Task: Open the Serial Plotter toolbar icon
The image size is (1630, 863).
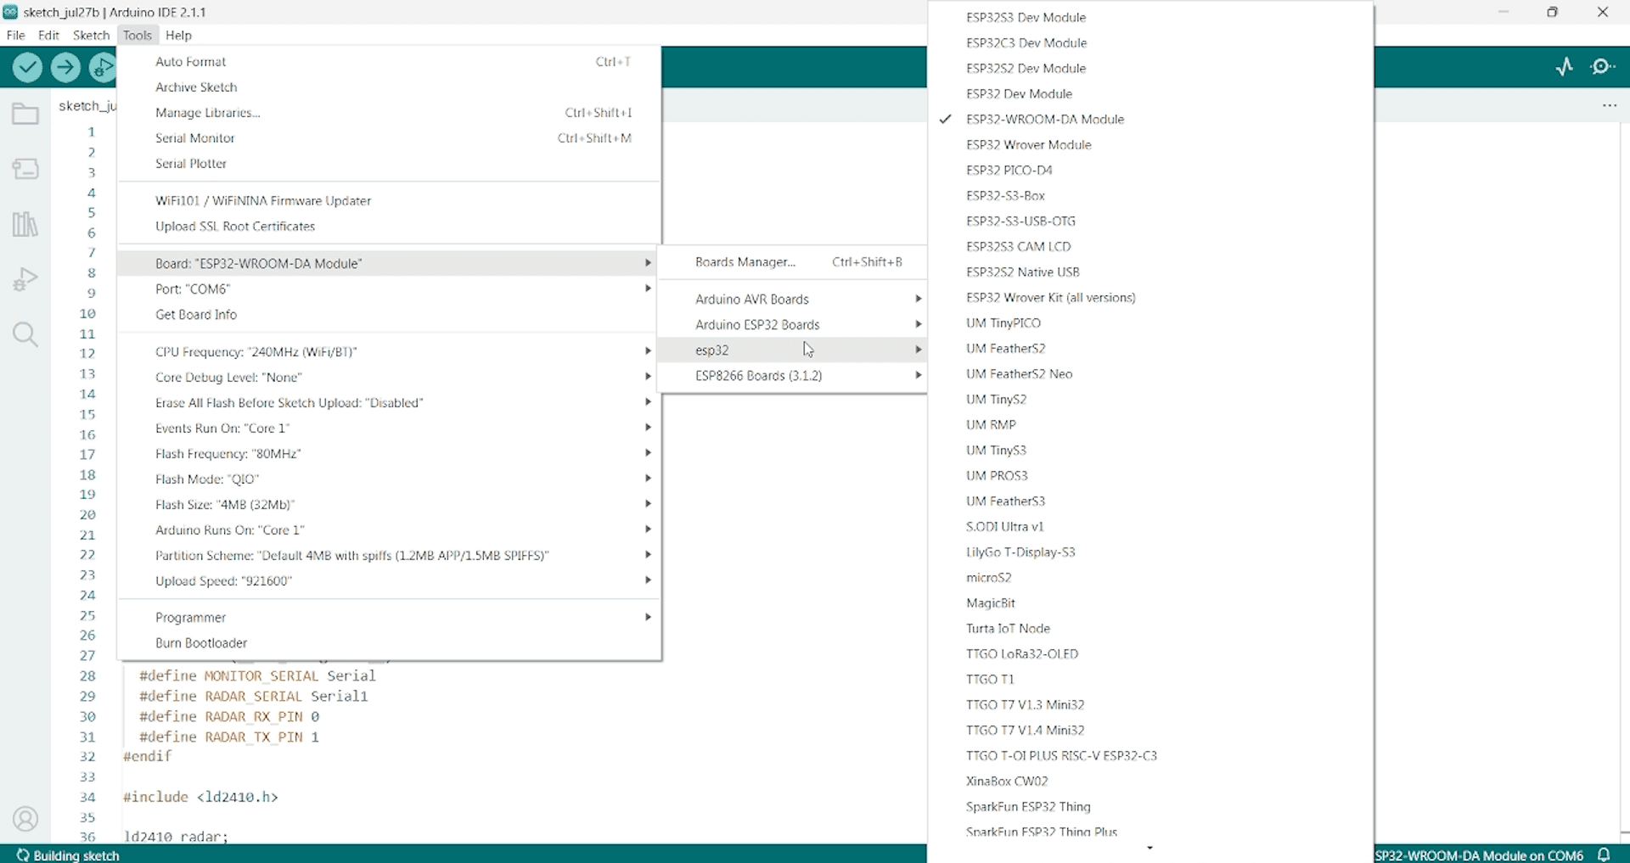Action: (1565, 67)
